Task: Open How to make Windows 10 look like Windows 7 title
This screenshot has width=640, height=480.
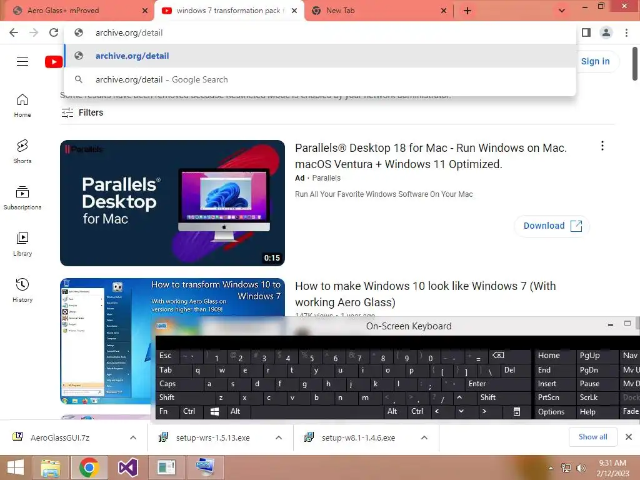Action: [x=425, y=294]
